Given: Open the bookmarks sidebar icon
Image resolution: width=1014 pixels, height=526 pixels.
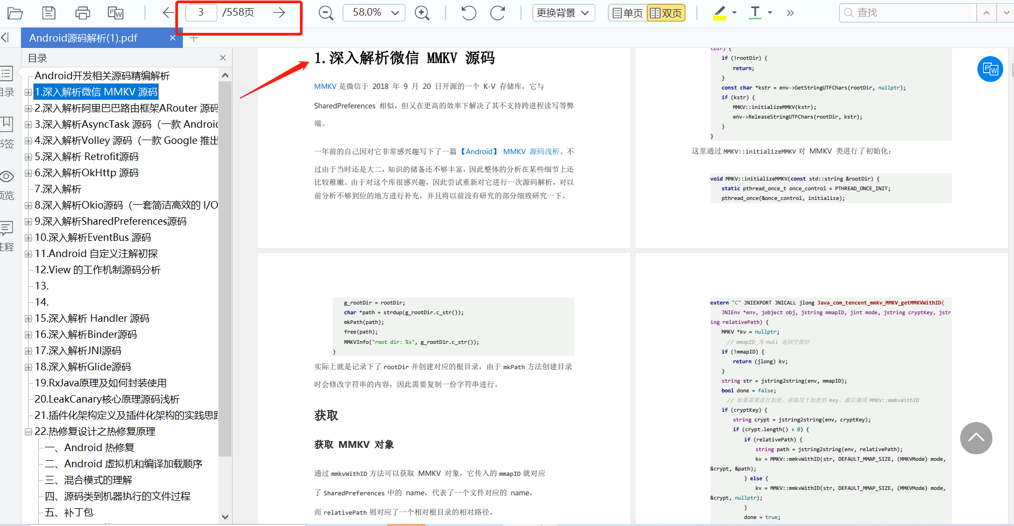Looking at the screenshot, I should click(6, 123).
